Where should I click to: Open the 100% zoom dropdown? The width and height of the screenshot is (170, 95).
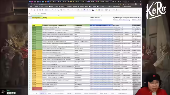pos(47,10)
